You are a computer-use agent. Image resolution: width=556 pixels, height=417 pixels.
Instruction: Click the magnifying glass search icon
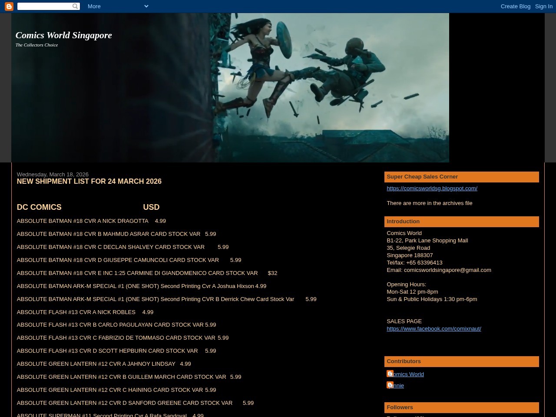[x=75, y=6]
